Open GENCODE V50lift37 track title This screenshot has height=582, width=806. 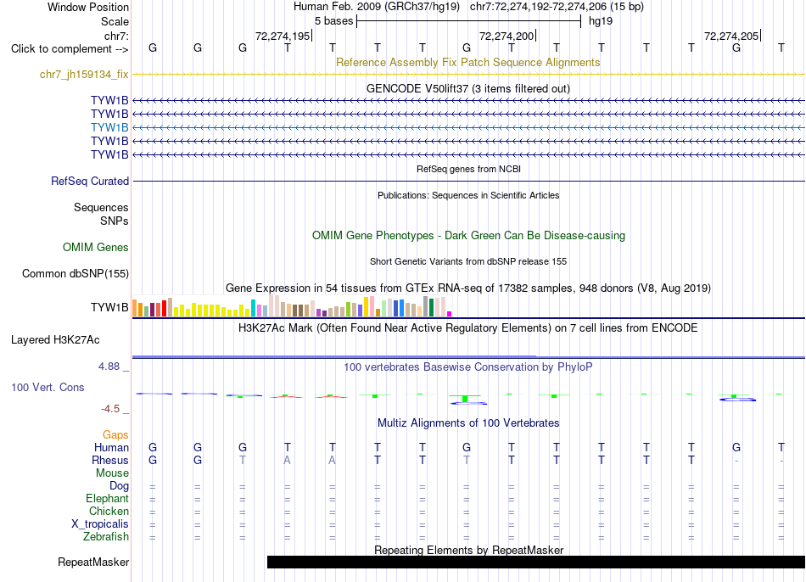pos(468,88)
